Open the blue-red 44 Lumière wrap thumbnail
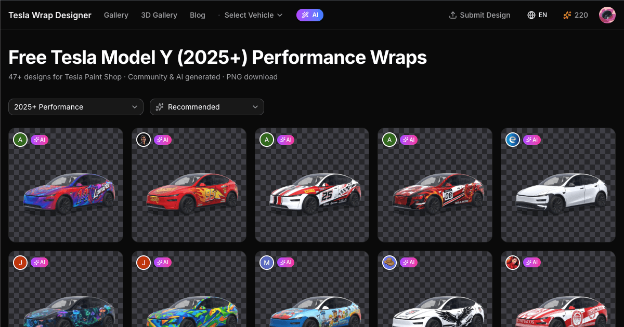Image resolution: width=624 pixels, height=327 pixels. coord(66,185)
